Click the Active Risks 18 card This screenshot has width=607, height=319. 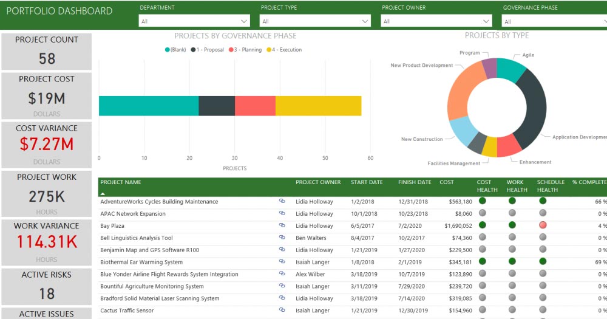(47, 286)
